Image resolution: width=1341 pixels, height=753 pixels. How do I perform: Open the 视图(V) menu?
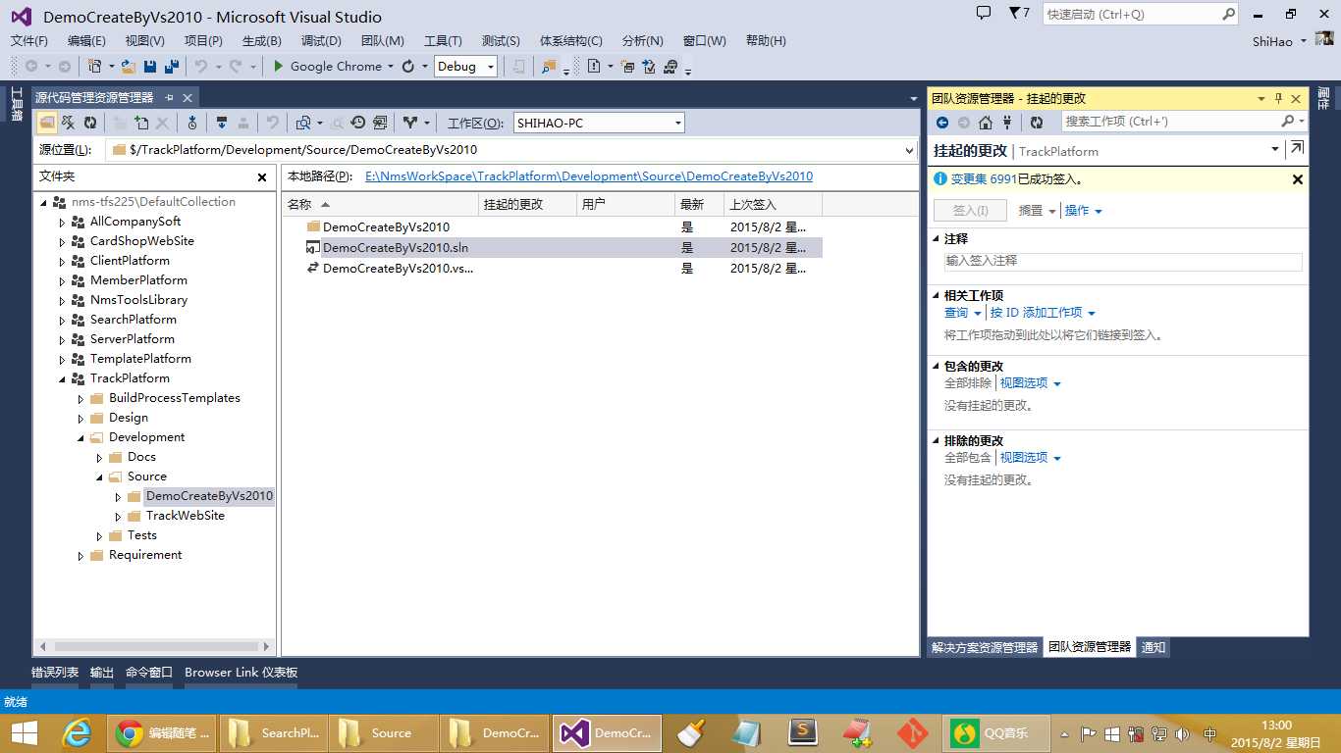click(145, 41)
